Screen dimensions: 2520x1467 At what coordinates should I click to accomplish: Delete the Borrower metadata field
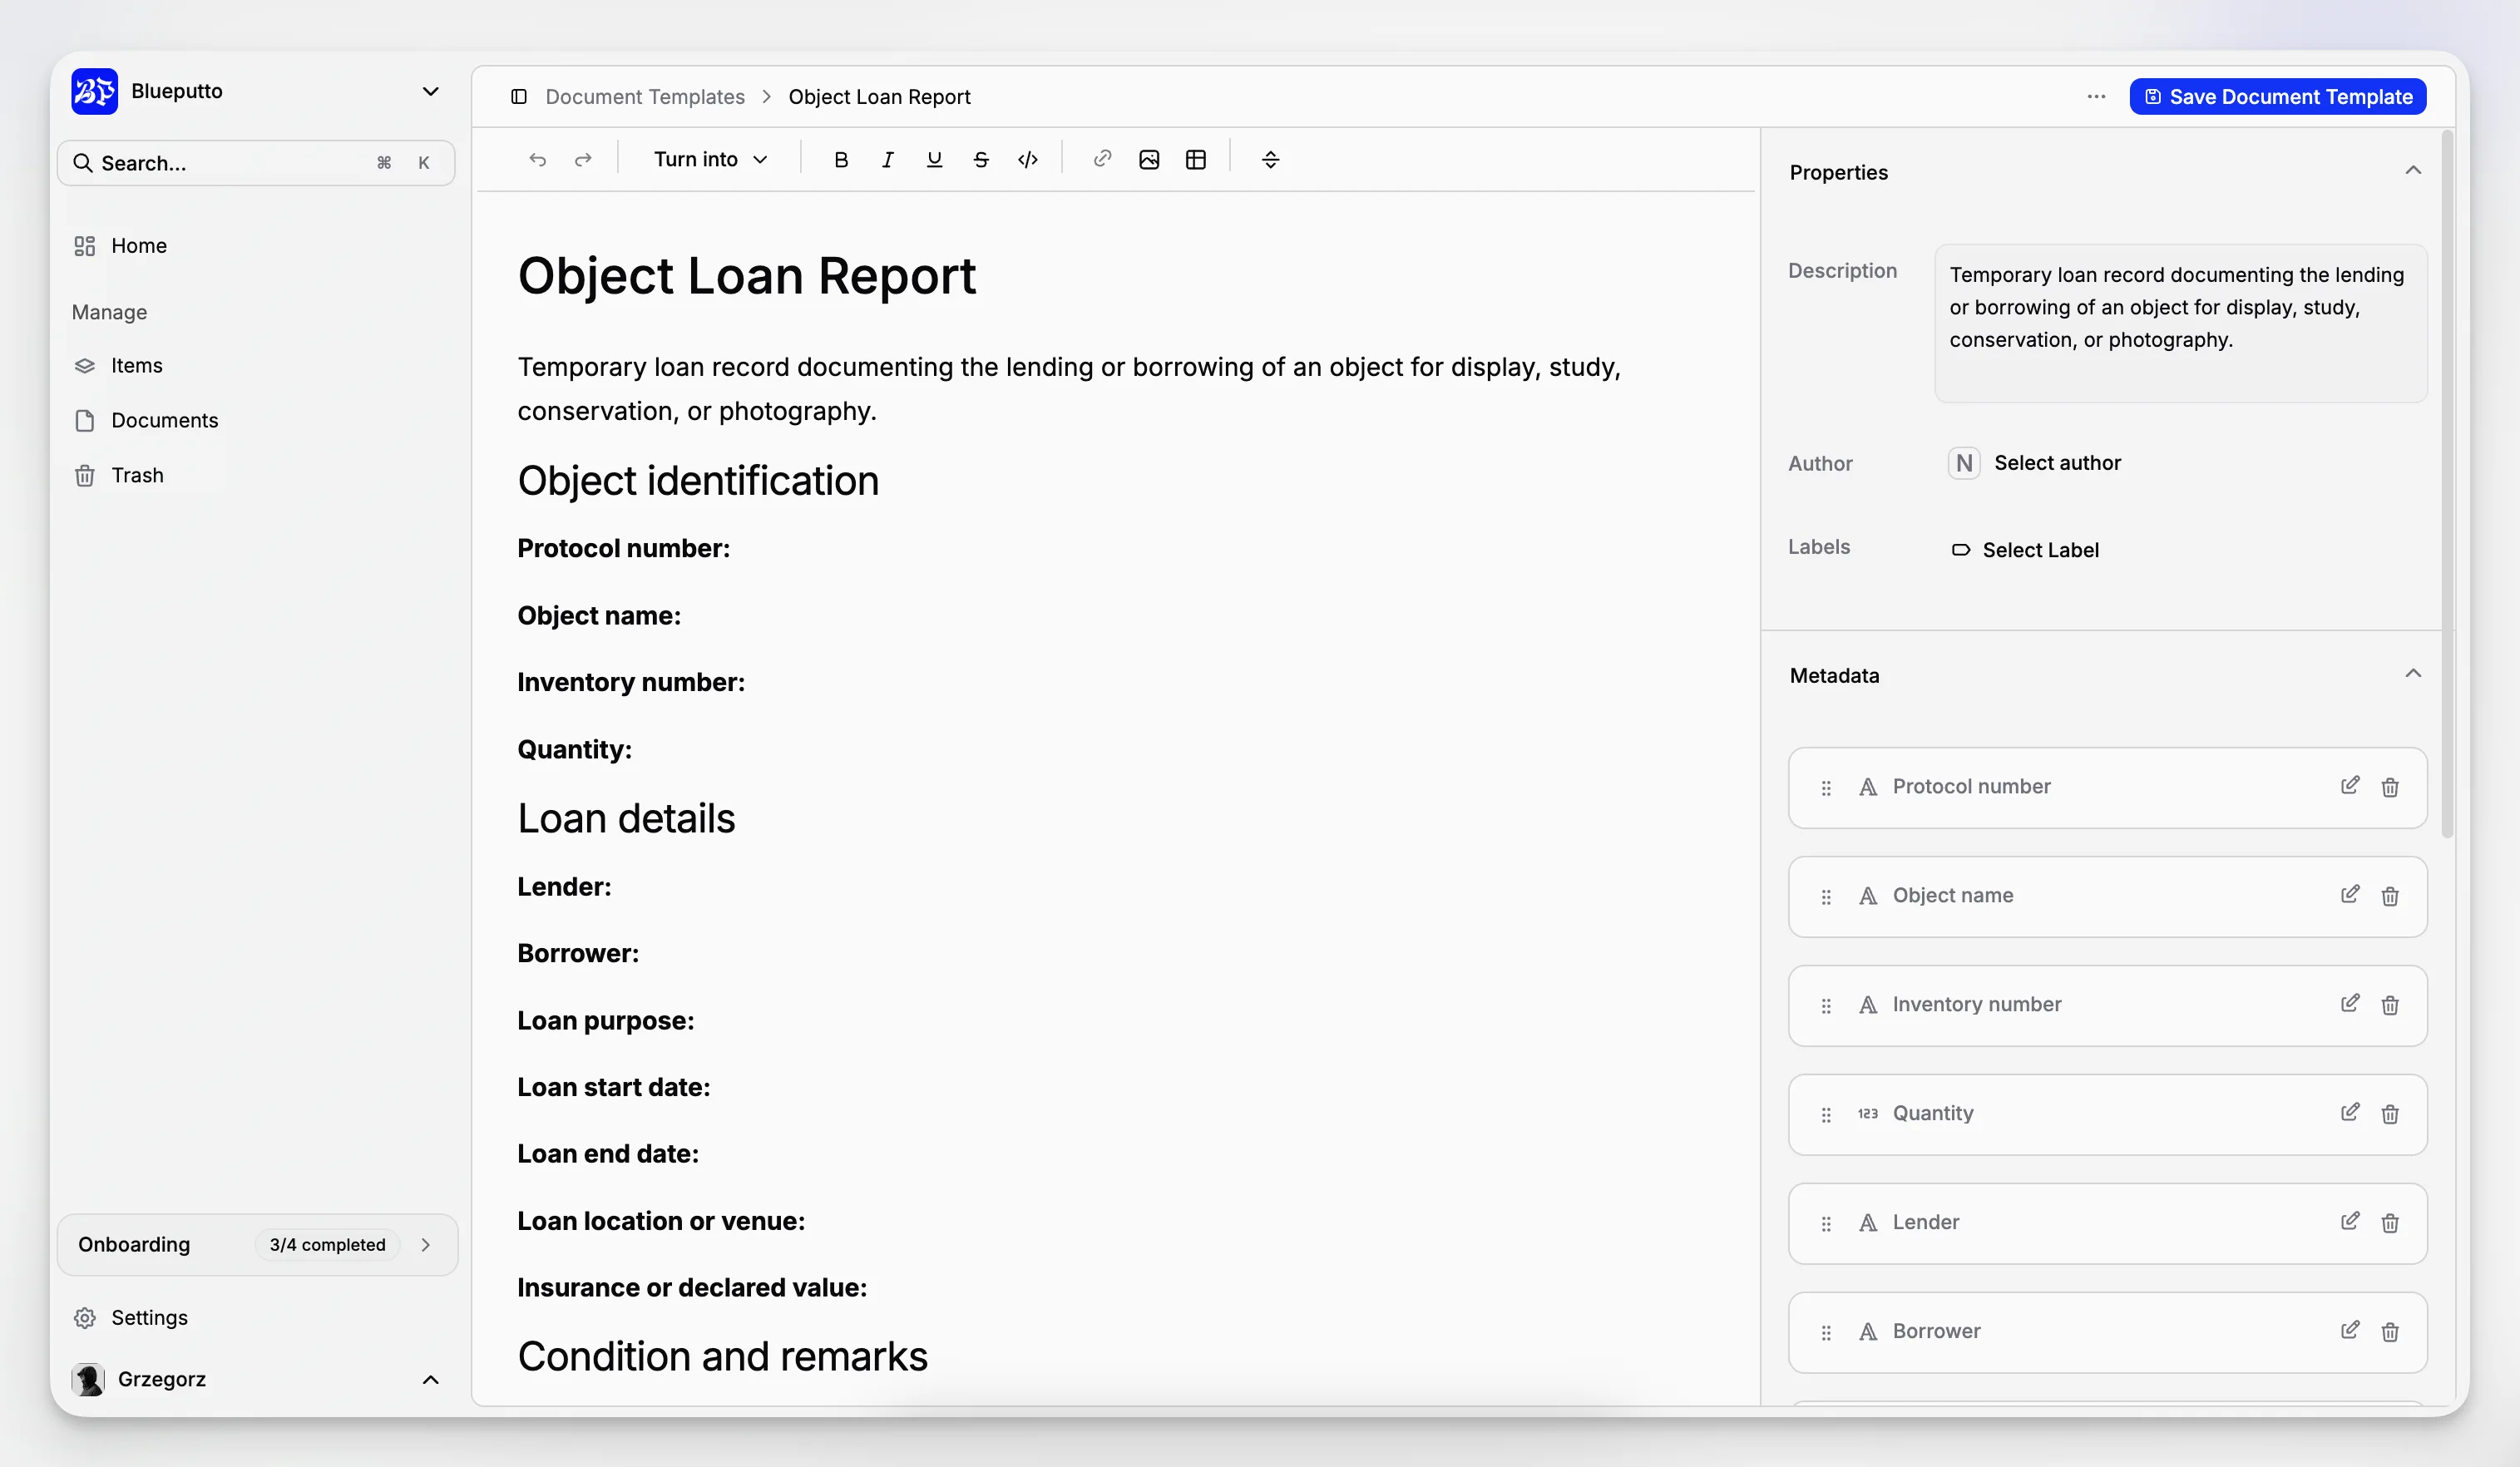[2390, 1333]
